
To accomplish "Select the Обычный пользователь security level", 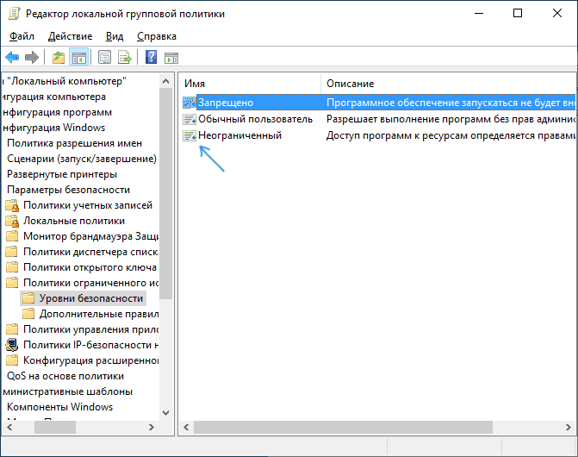I will click(x=256, y=119).
